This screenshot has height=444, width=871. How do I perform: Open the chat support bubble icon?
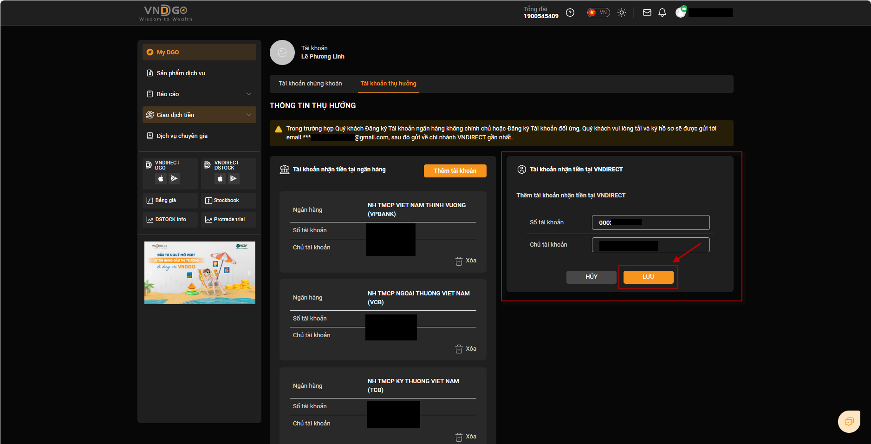(849, 421)
